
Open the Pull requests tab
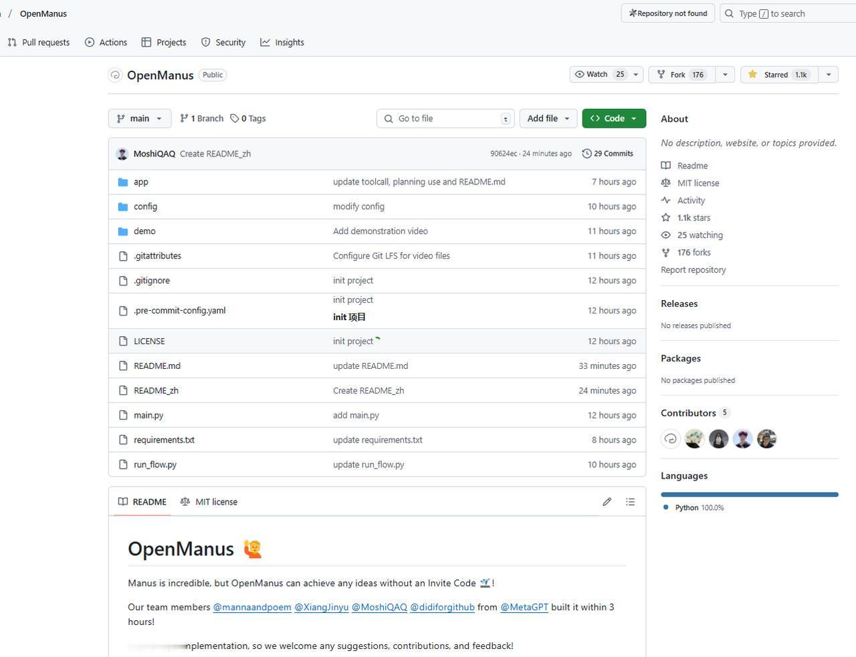point(39,42)
